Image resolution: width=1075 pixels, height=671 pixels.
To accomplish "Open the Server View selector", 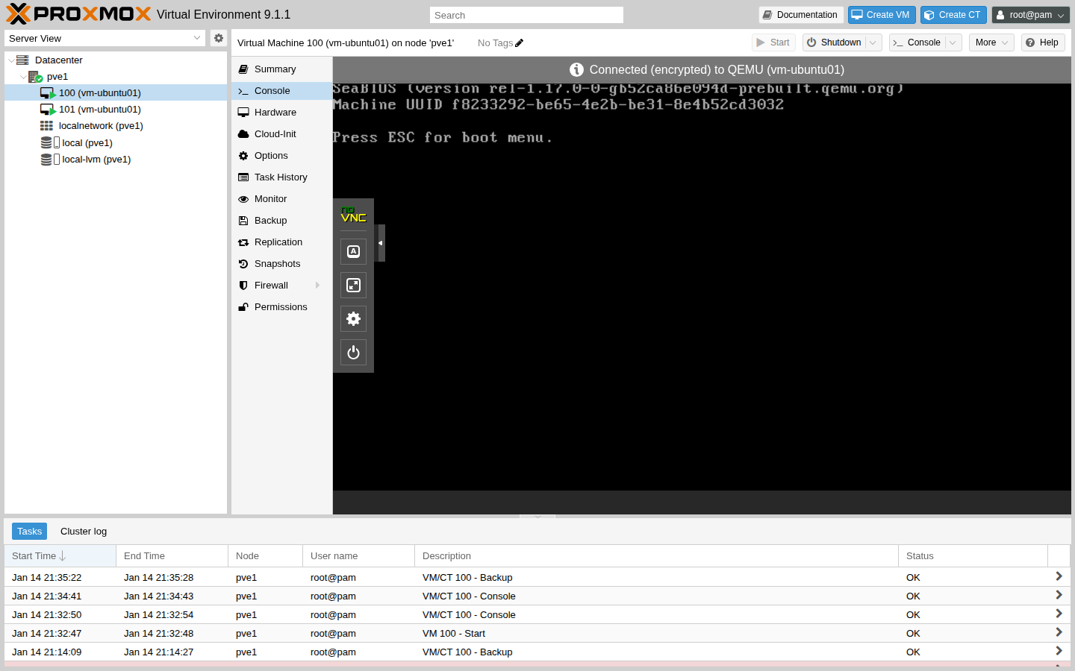I will 105,38.
